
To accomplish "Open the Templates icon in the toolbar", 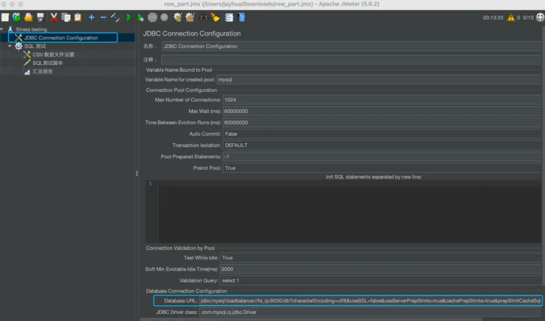I will [x=16, y=17].
